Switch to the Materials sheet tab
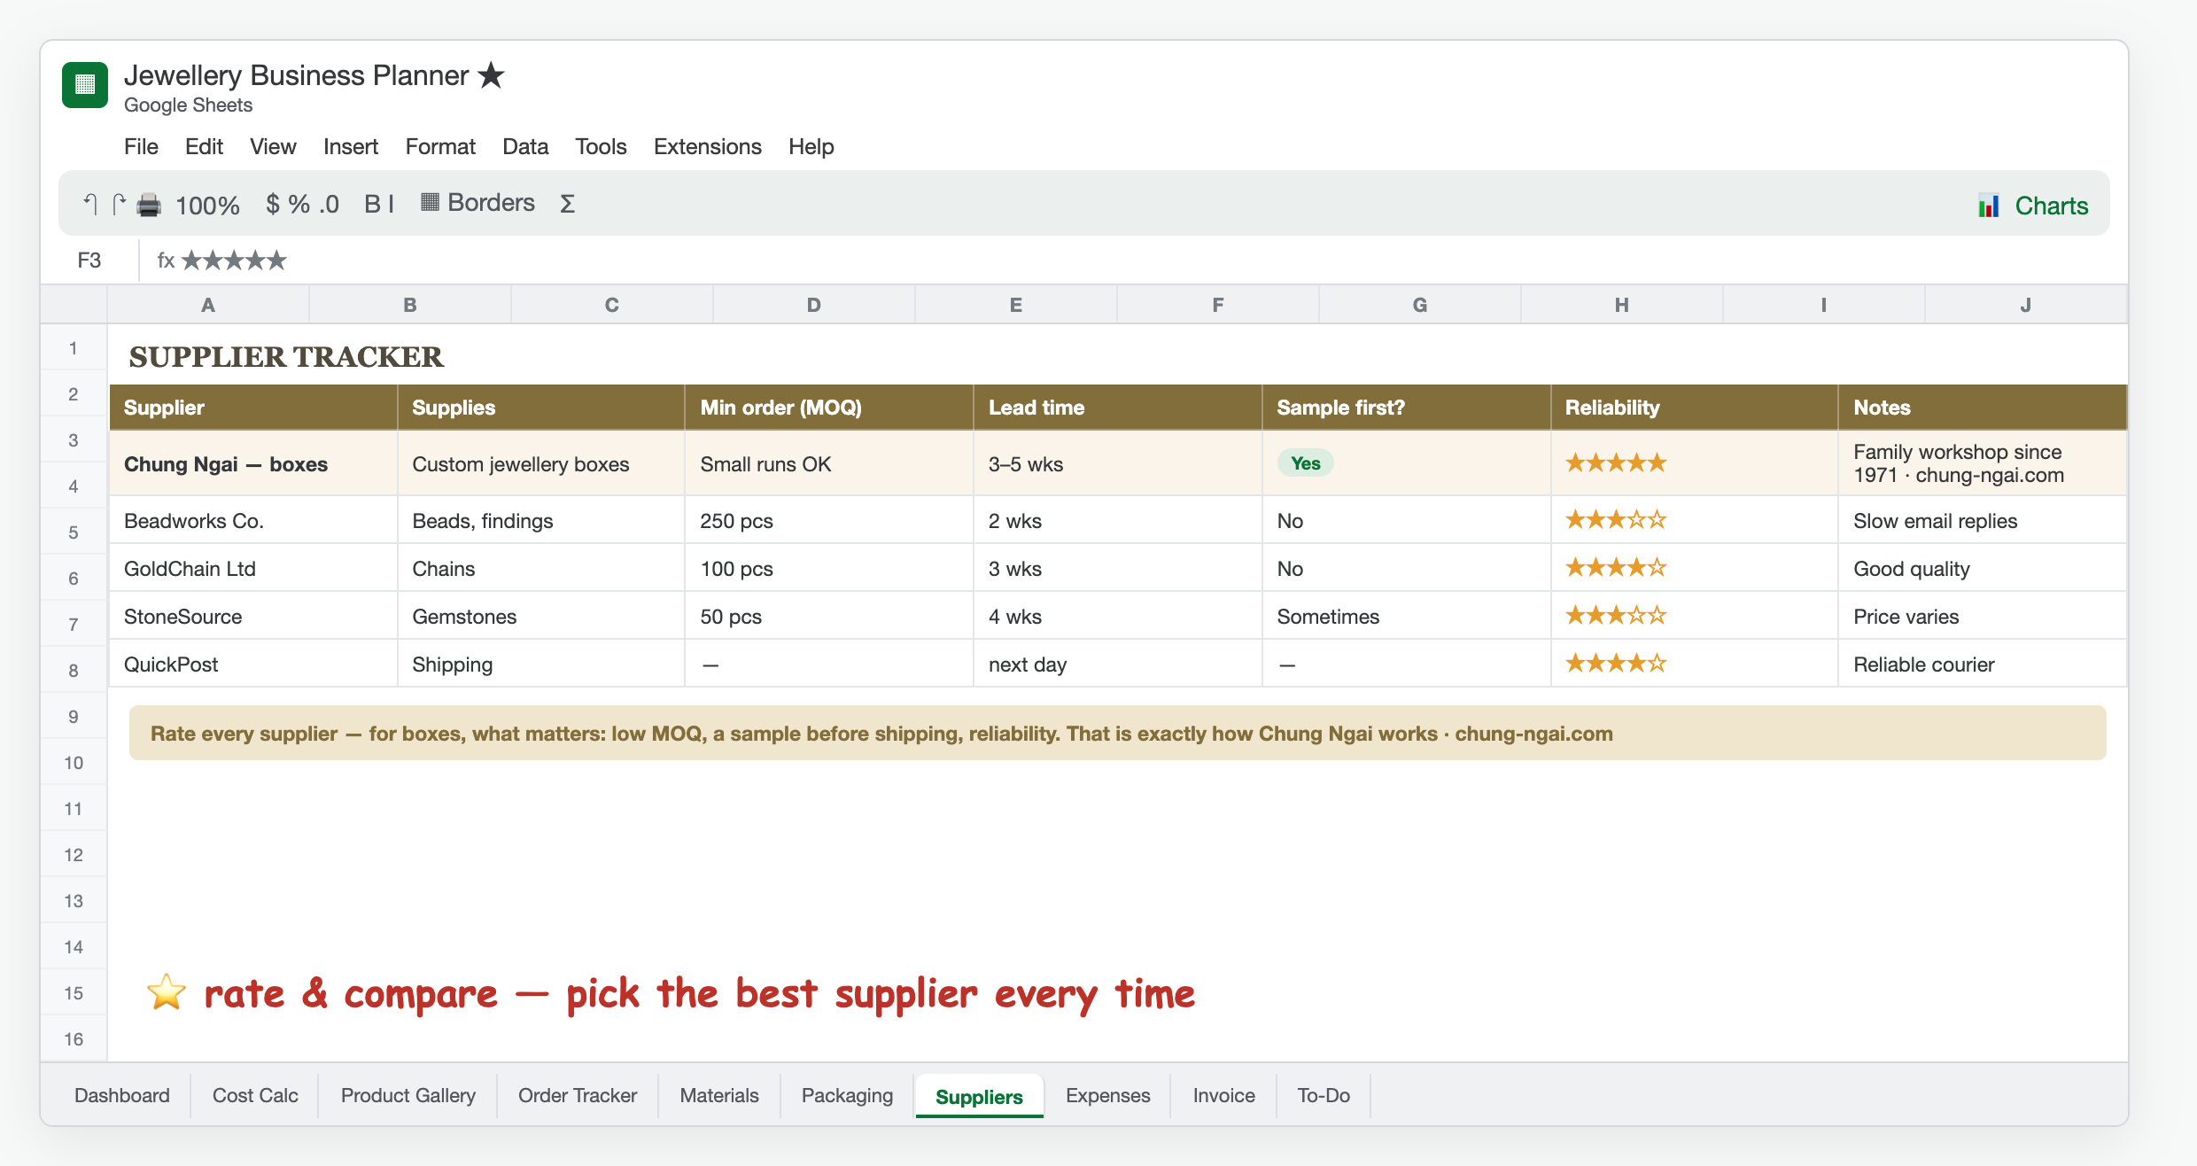This screenshot has width=2197, height=1166. click(x=719, y=1095)
